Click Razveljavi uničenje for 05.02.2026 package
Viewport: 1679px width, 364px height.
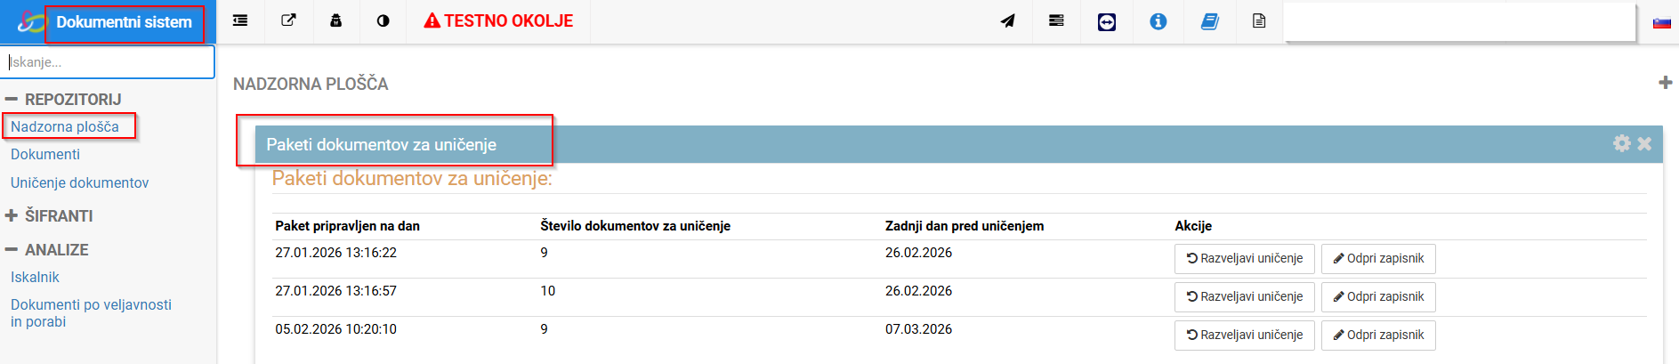(1244, 335)
